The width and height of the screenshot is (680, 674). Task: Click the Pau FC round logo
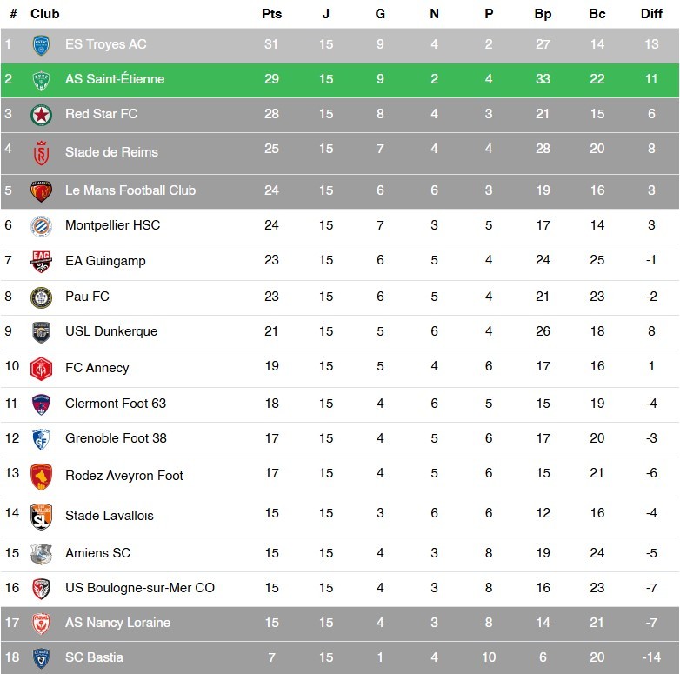click(40, 297)
